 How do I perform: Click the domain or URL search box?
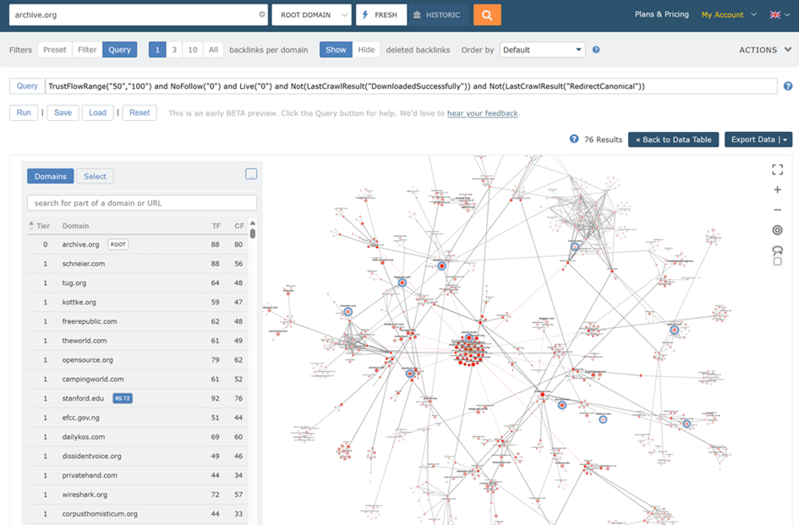click(x=142, y=203)
